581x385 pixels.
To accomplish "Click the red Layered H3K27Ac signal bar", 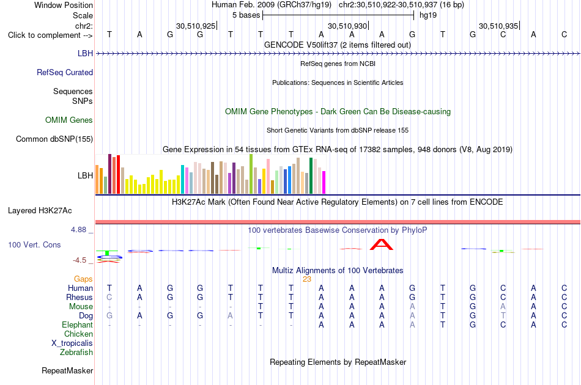I will tap(338, 222).
